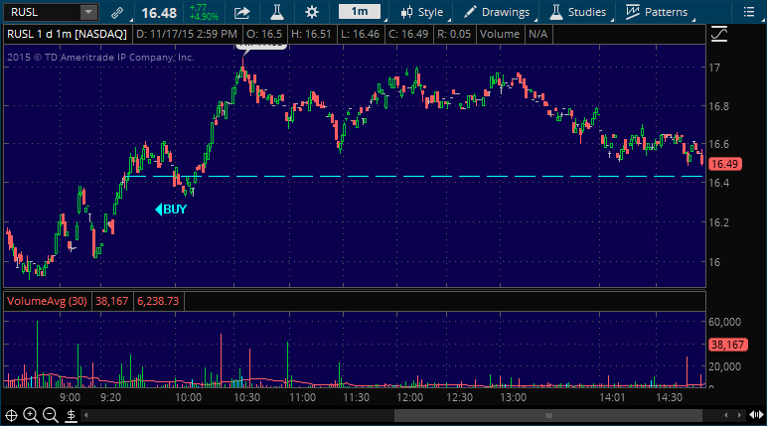Click the right-end scrollbar right arrow

pos(739,415)
